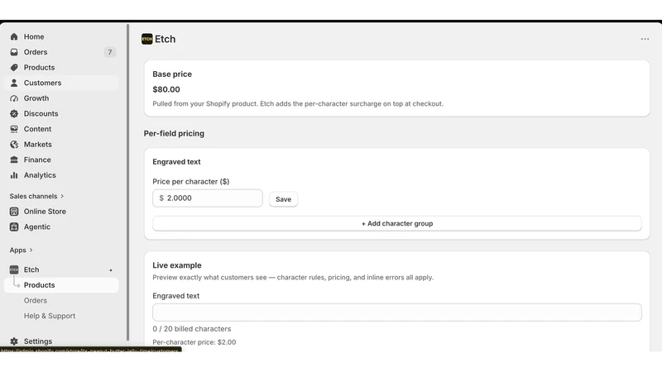Open the Analytics menu item
This screenshot has height=372, width=662.
(x=61, y=175)
